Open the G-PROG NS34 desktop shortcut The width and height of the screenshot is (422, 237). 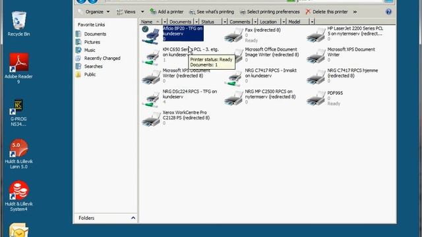18,113
